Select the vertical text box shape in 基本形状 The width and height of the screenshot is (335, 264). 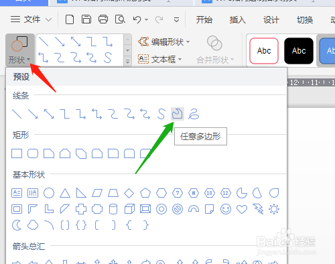tap(33, 193)
